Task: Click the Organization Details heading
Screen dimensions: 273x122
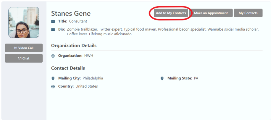Action: (74, 46)
